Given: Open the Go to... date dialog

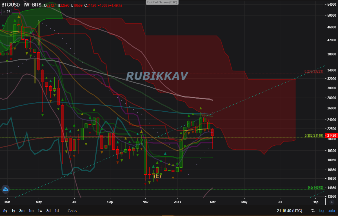Looking at the screenshot, I should pyautogui.click(x=74, y=211).
